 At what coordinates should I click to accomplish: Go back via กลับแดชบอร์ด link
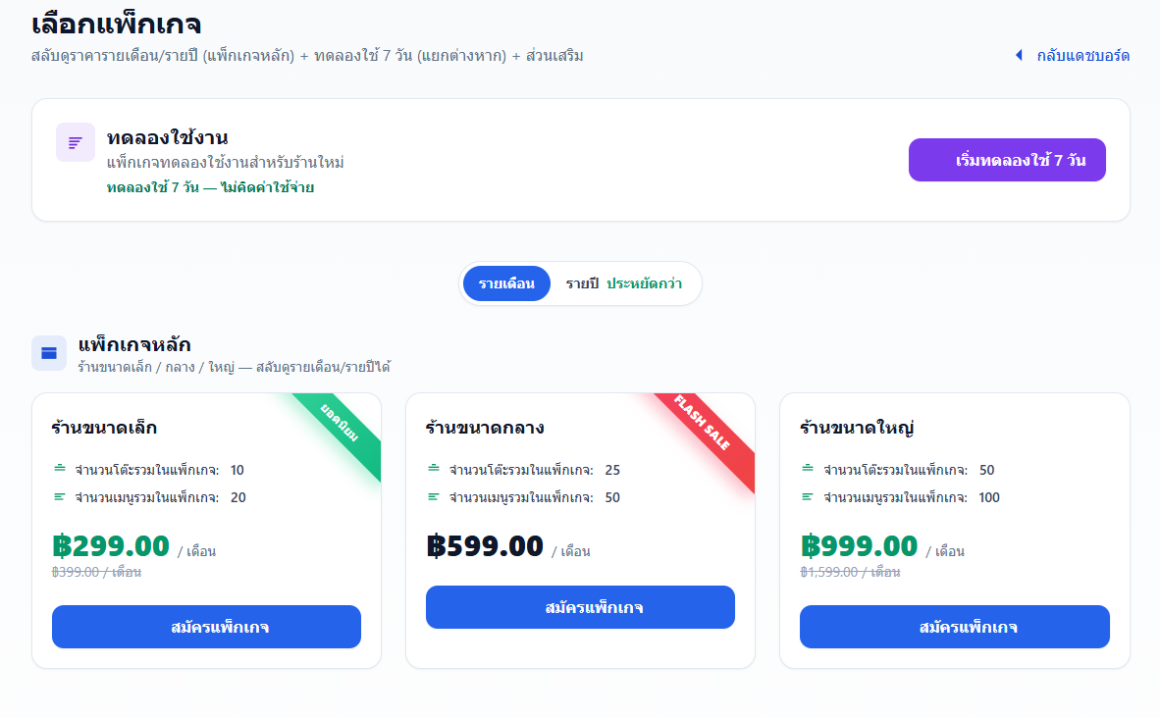click(1082, 55)
